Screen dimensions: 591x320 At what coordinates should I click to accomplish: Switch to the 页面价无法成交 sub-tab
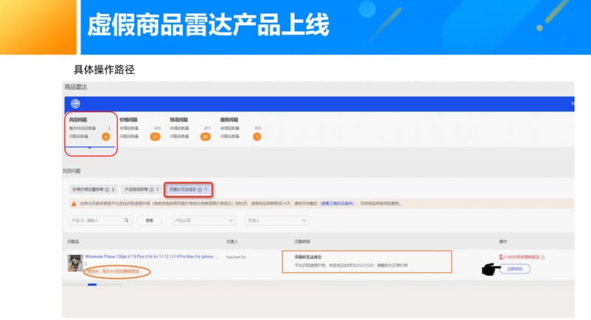pos(188,189)
